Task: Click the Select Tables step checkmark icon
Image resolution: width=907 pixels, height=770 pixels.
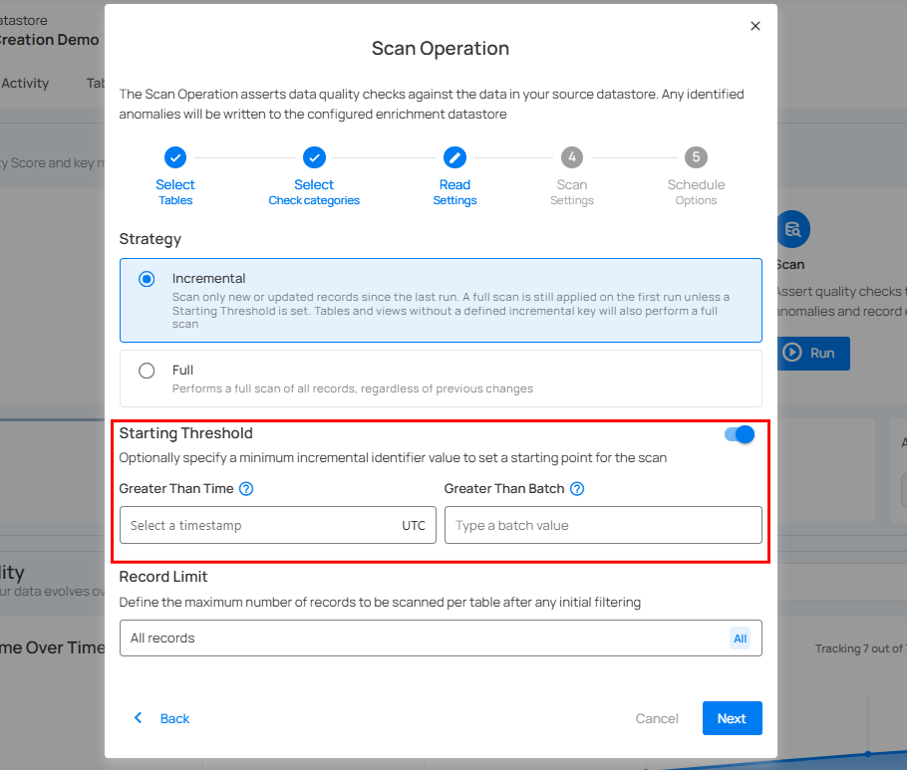Action: point(175,157)
